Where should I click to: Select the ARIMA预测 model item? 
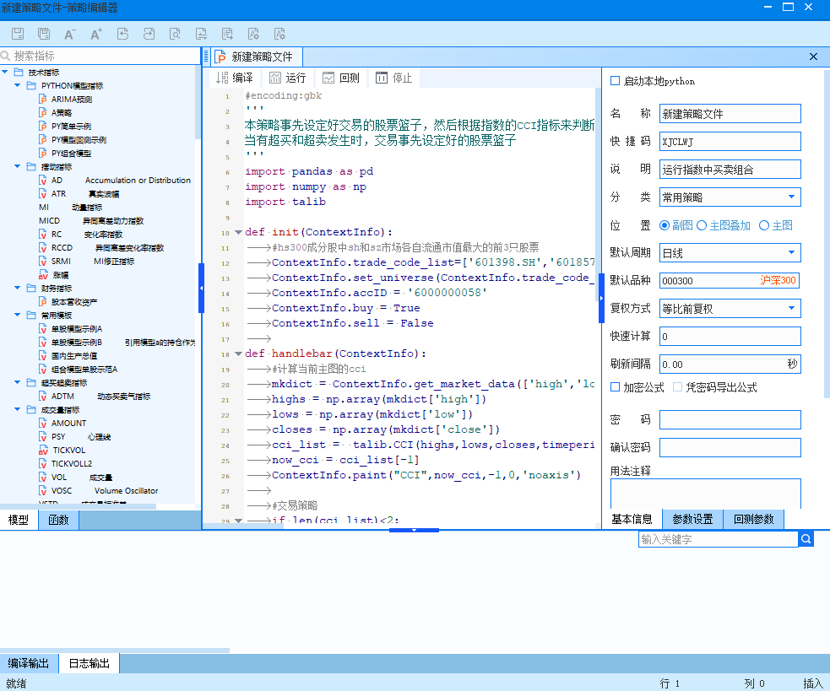point(66,99)
